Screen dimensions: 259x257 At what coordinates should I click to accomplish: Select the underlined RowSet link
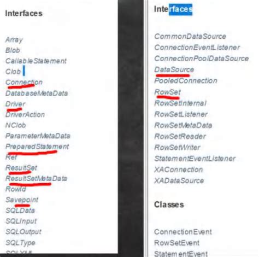167,92
